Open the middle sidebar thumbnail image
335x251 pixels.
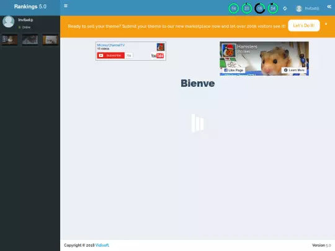(30, 40)
